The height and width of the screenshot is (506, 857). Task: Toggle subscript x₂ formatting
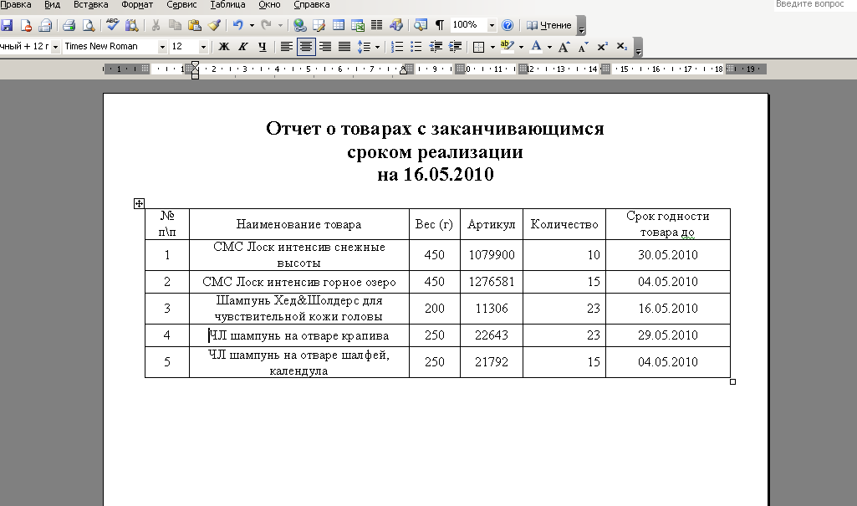pos(621,47)
